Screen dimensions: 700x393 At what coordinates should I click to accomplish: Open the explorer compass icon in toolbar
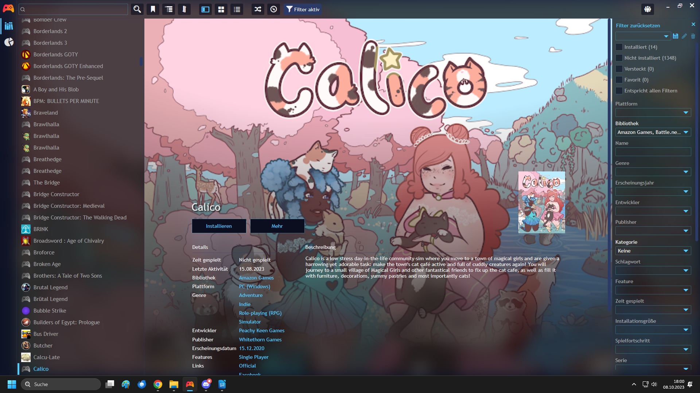(273, 9)
